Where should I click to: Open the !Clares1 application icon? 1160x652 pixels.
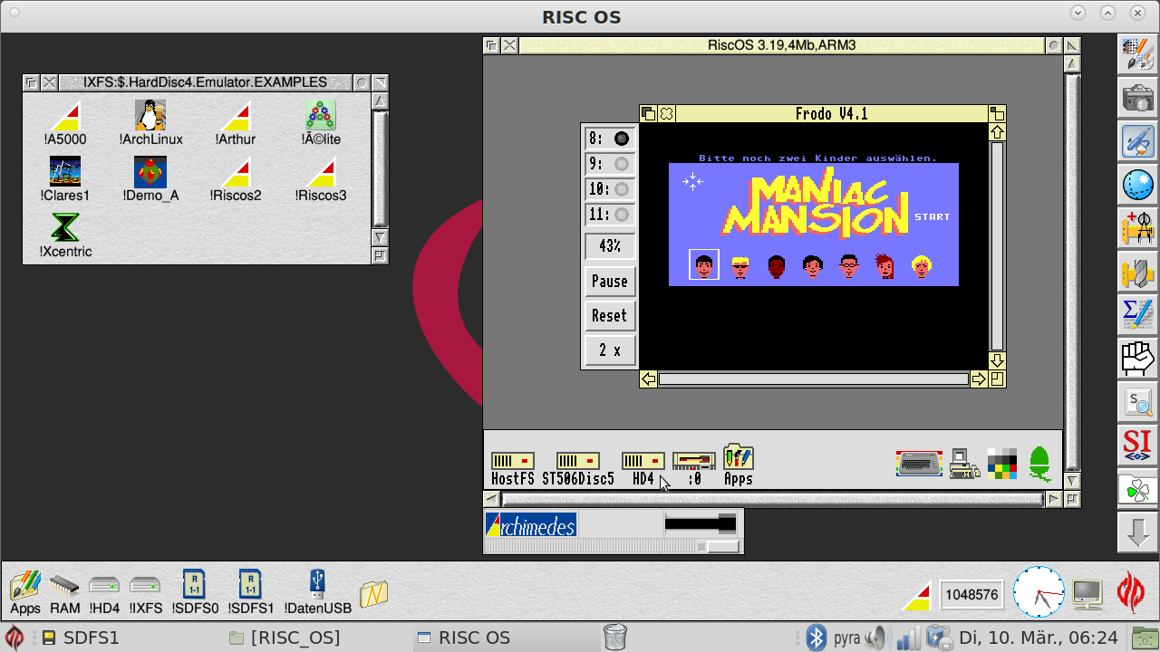click(x=65, y=172)
